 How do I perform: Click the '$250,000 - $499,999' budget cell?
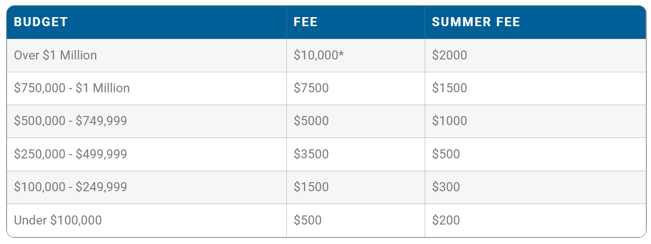pyautogui.click(x=71, y=154)
